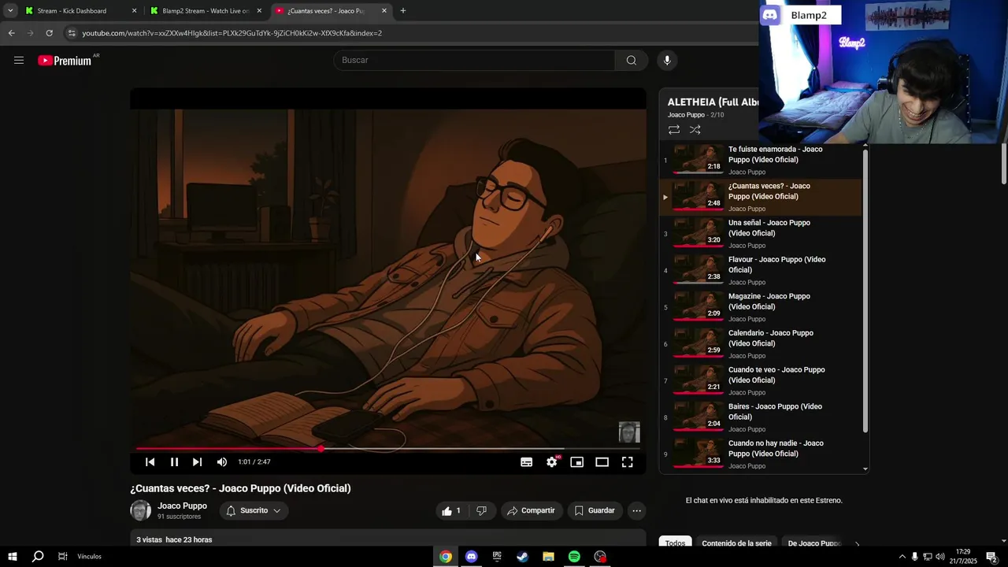Dislike the video with thumbs down

(x=481, y=510)
